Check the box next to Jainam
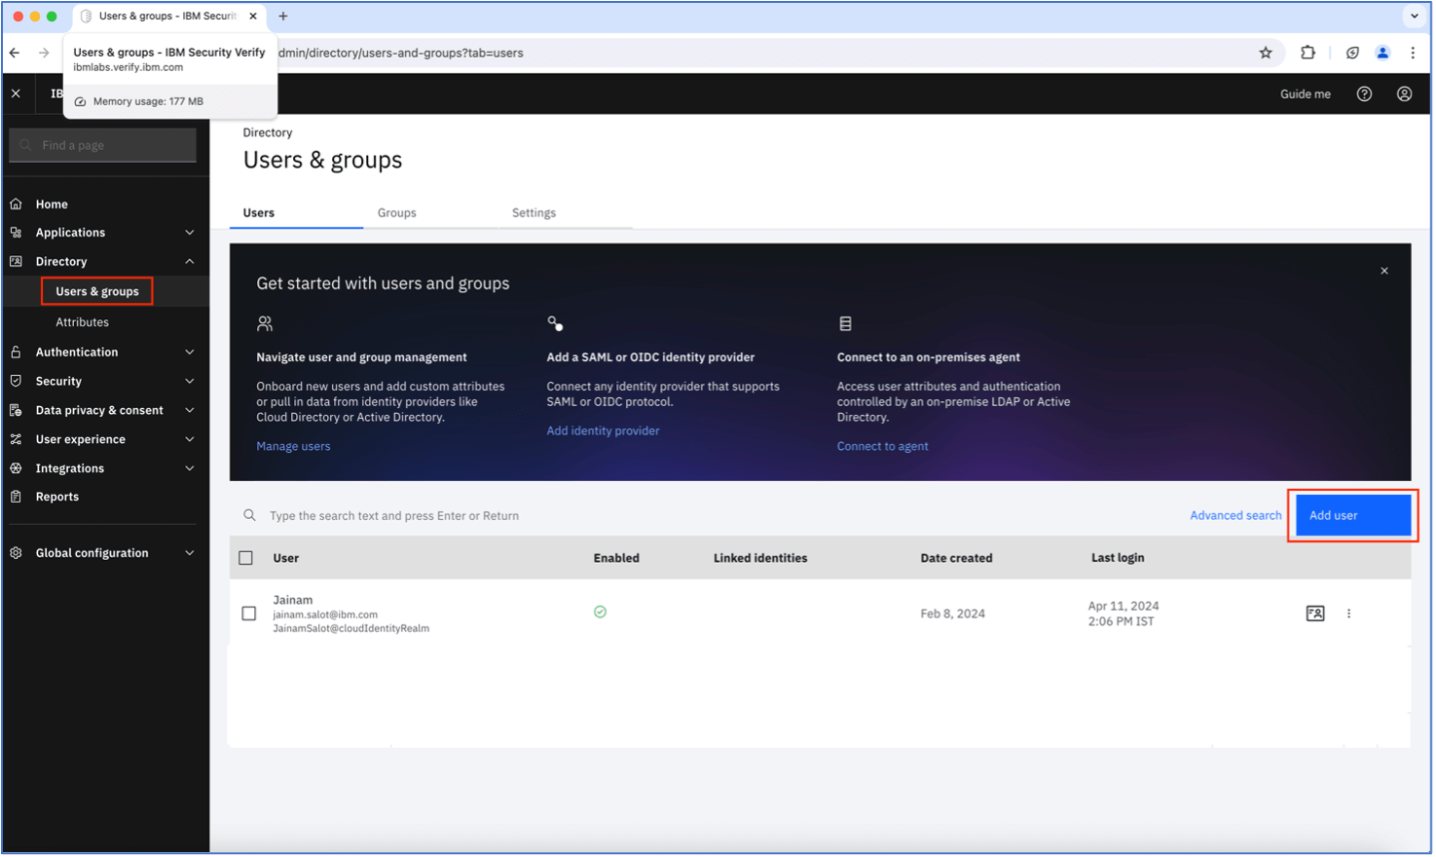 coord(249,614)
